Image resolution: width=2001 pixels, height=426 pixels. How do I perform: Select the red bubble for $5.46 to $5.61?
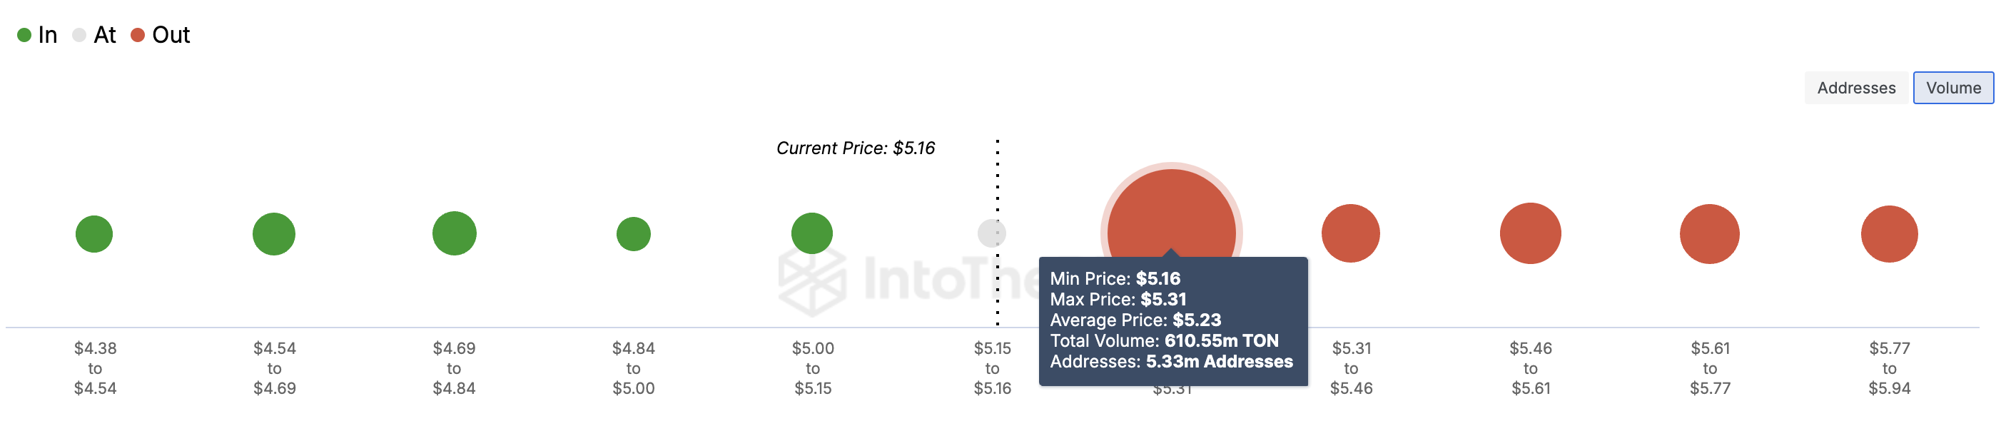(1530, 233)
